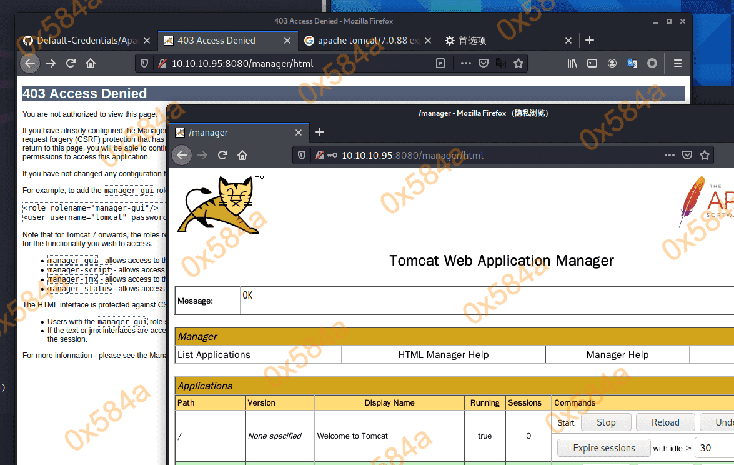Screen dimensions: 734x465
Task: Click the reload icon in 403 window
Action: tap(71, 63)
